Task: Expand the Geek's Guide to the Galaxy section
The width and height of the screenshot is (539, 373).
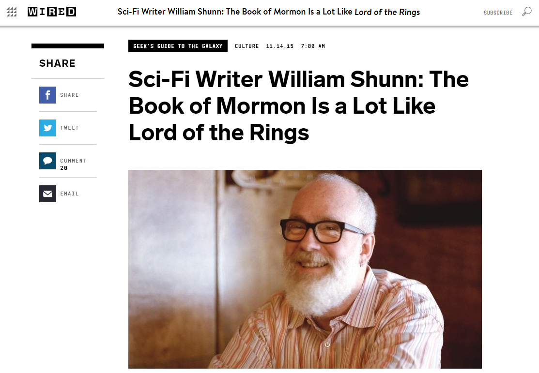Action: 178,45
